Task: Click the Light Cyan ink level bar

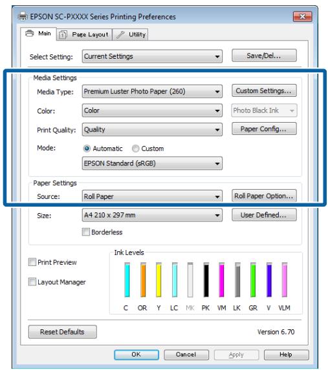Action: [175, 280]
